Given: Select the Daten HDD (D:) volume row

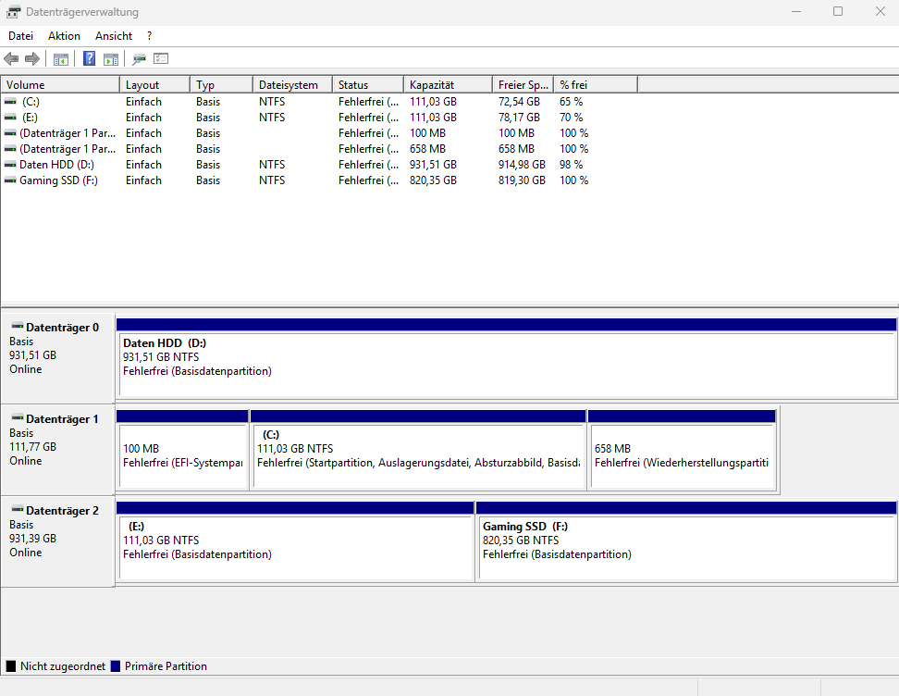Looking at the screenshot, I should 319,165.
